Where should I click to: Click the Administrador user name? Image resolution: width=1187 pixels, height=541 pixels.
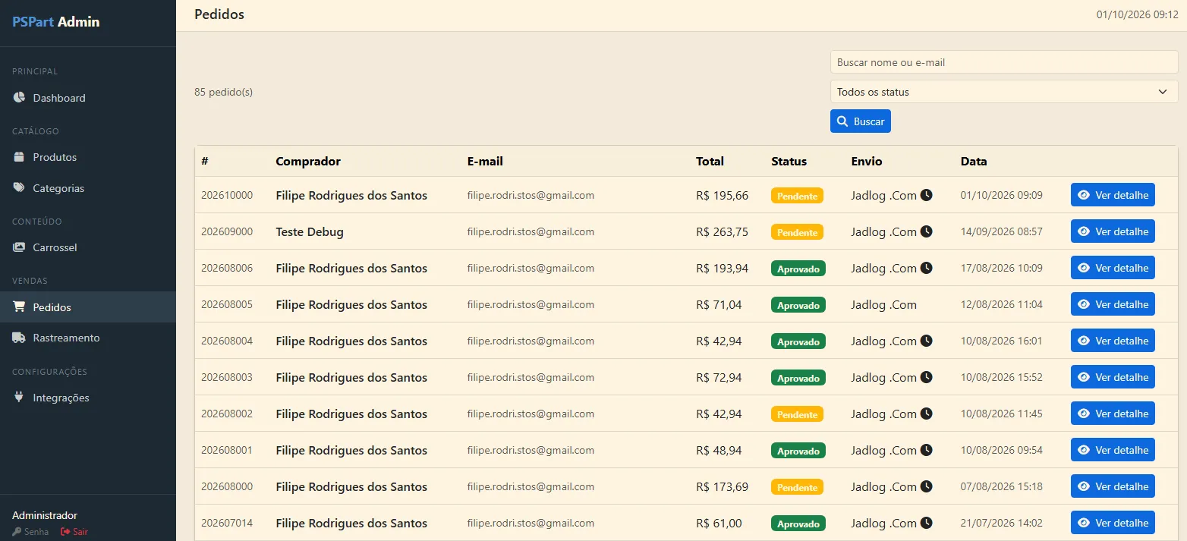pyautogui.click(x=45, y=515)
